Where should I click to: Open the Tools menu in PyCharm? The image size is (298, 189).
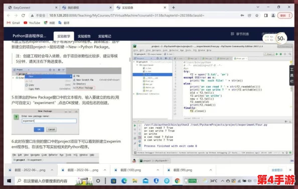click(188, 50)
